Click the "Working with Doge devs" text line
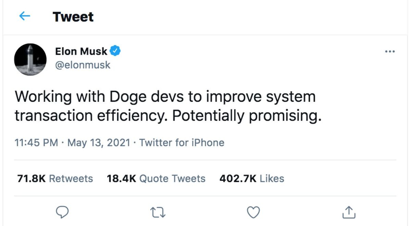This screenshot has width=411, height=226. coord(100,97)
